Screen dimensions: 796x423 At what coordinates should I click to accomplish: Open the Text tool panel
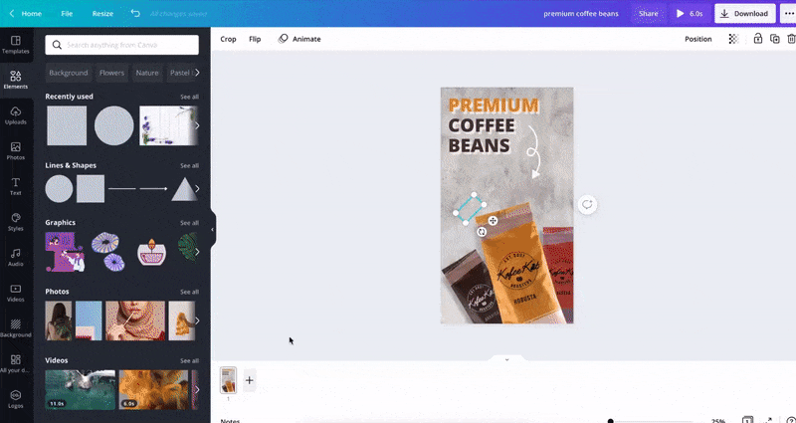tap(16, 186)
